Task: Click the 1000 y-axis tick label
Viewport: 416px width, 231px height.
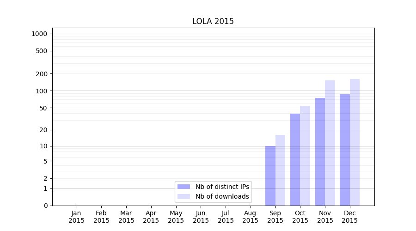Action: (x=39, y=34)
